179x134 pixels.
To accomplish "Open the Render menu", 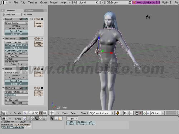I will [54, 3].
